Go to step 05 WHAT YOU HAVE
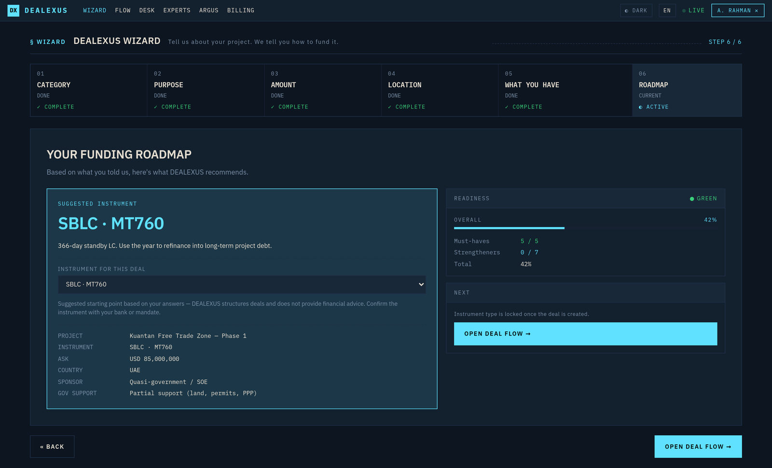 [565, 90]
